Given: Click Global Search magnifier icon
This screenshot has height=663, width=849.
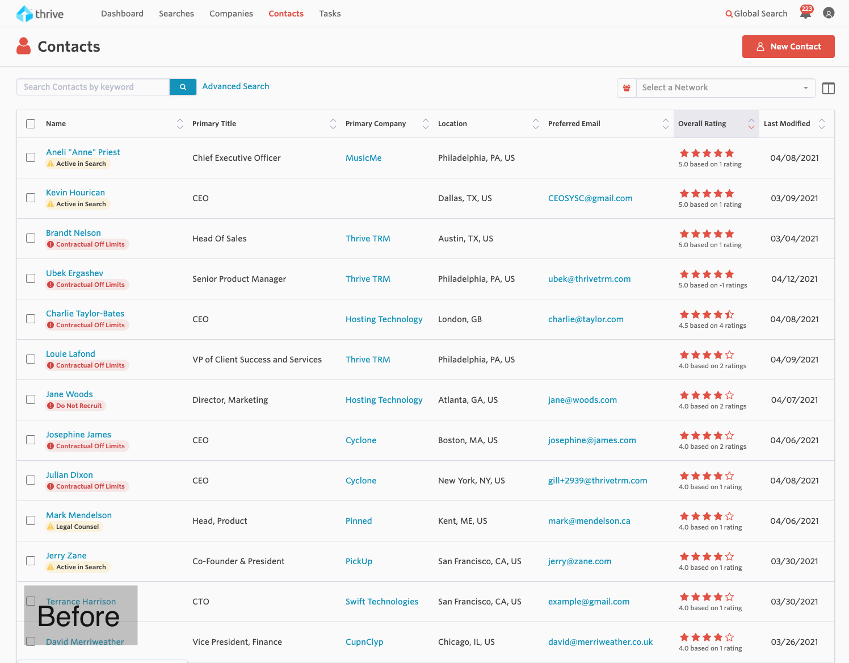Looking at the screenshot, I should coord(729,14).
